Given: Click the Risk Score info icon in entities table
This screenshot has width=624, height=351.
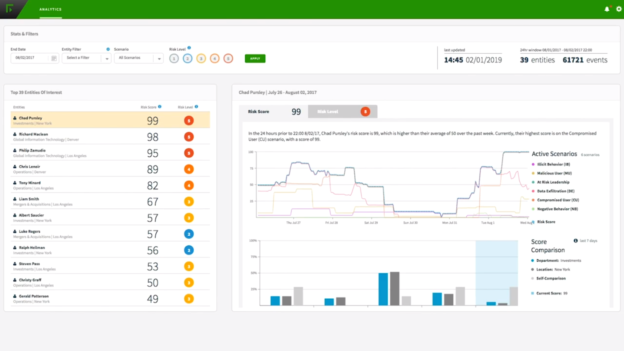Looking at the screenshot, I should click(x=160, y=107).
